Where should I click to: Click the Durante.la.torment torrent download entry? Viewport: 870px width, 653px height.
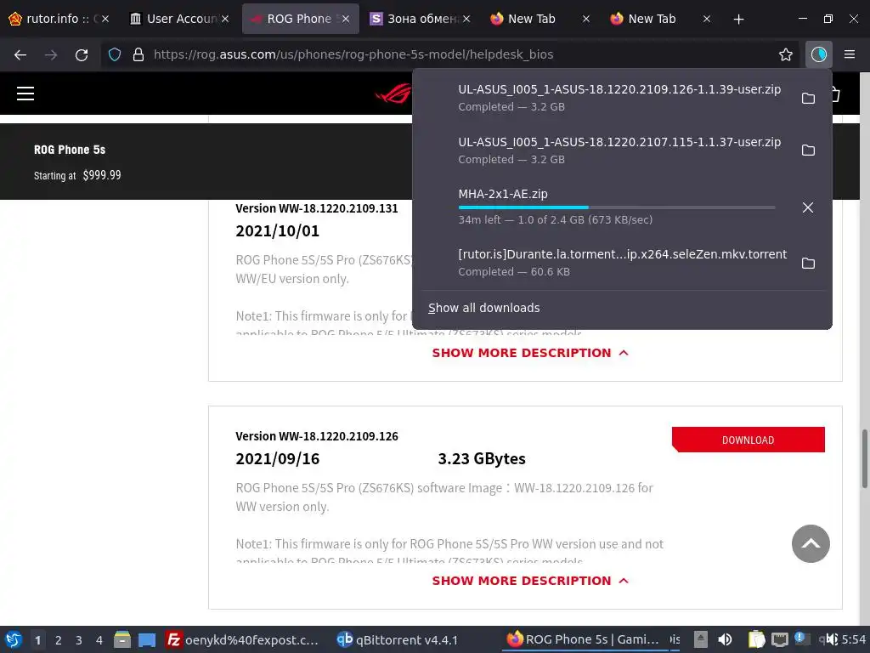click(619, 263)
